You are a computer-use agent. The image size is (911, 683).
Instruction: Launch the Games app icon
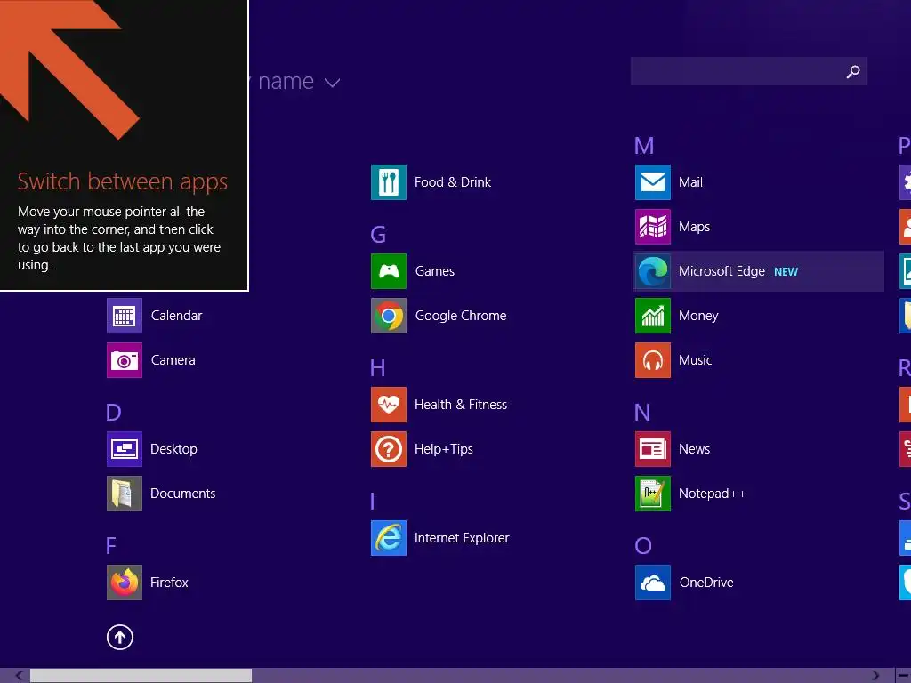tap(389, 271)
